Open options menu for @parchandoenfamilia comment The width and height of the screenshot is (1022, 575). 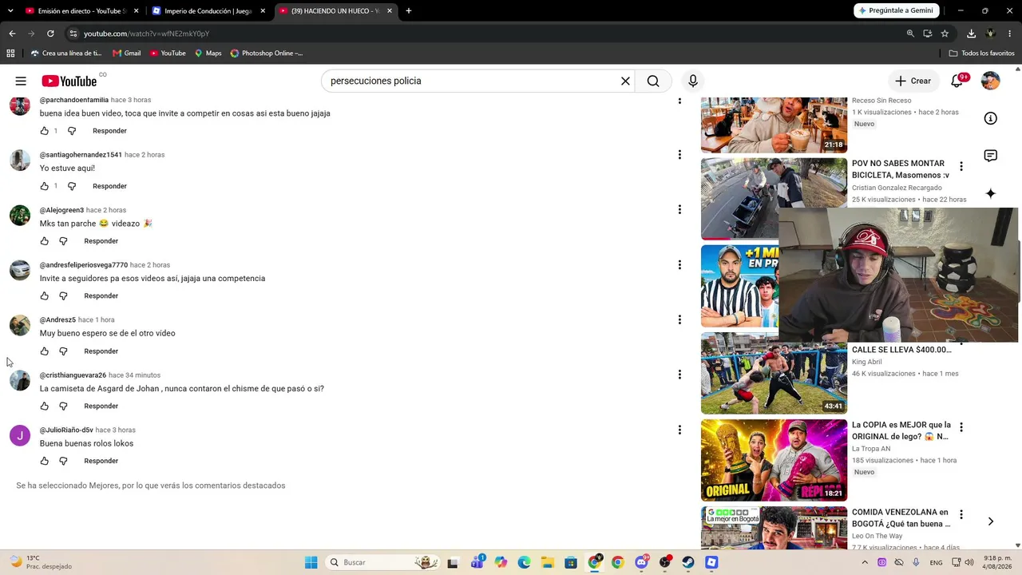679,100
